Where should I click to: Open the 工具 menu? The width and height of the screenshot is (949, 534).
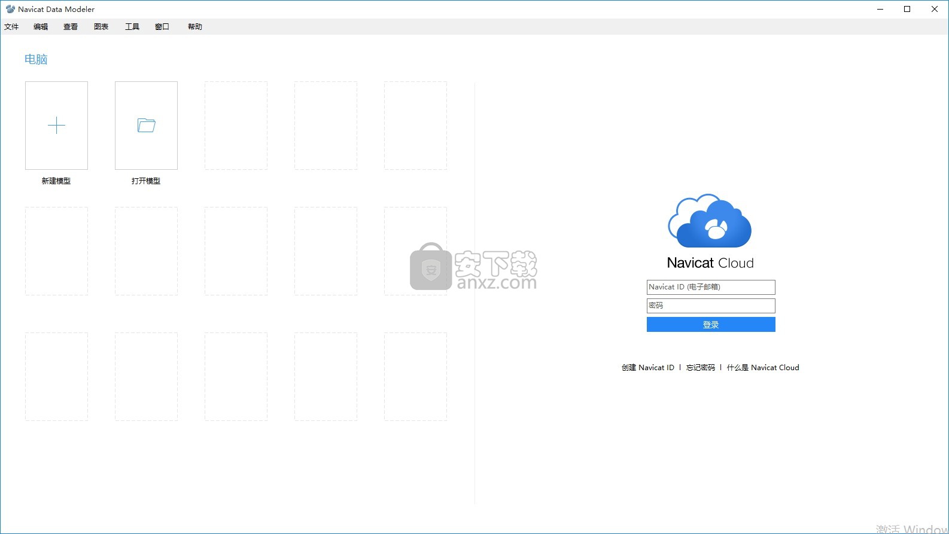(x=132, y=27)
